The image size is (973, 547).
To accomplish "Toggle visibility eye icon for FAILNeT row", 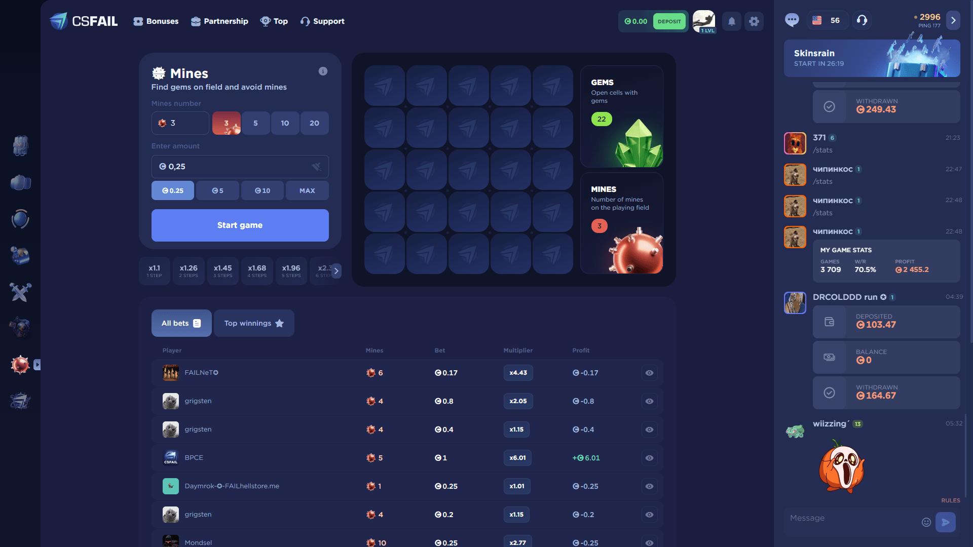I will 649,372.
